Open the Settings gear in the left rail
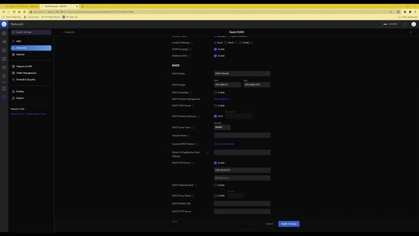Screen dimensions: 419x236 (x=4, y=97)
